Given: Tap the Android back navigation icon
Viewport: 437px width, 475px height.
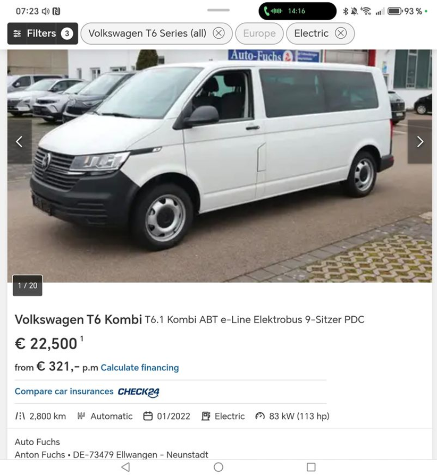Looking at the screenshot, I should (x=125, y=467).
